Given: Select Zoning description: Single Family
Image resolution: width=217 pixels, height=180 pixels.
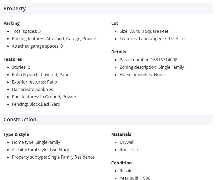Looking at the screenshot, I should (152, 67).
